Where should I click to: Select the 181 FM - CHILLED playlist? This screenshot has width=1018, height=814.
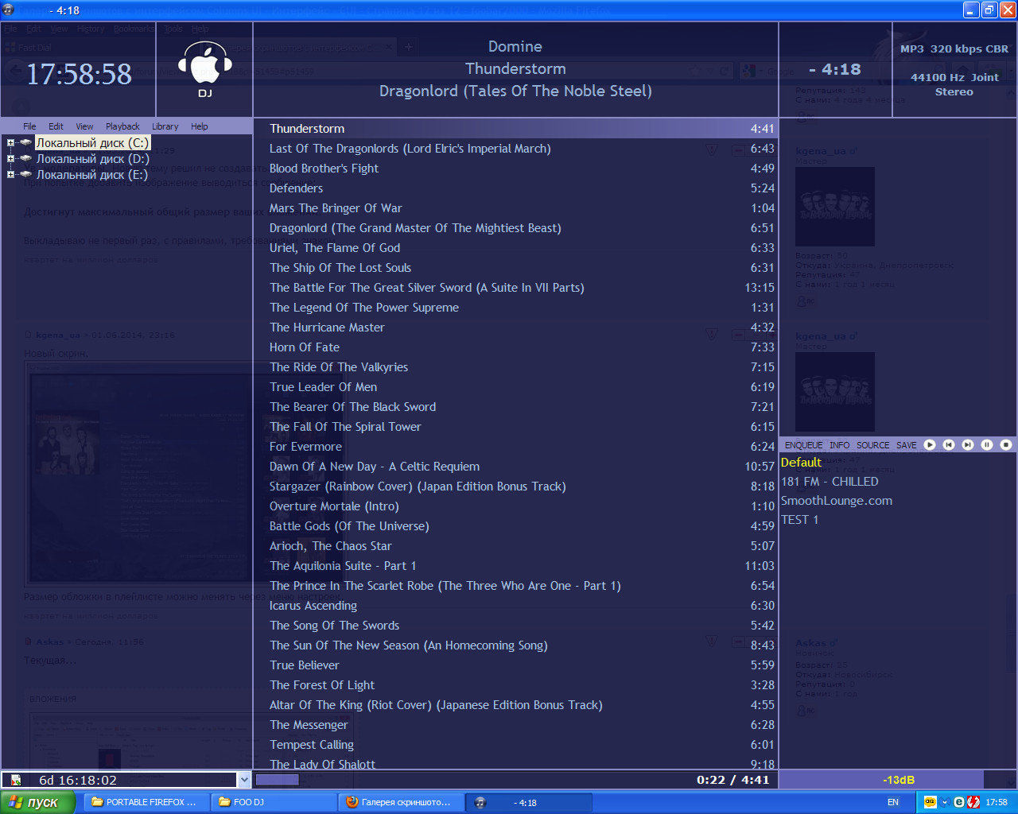[x=830, y=482]
